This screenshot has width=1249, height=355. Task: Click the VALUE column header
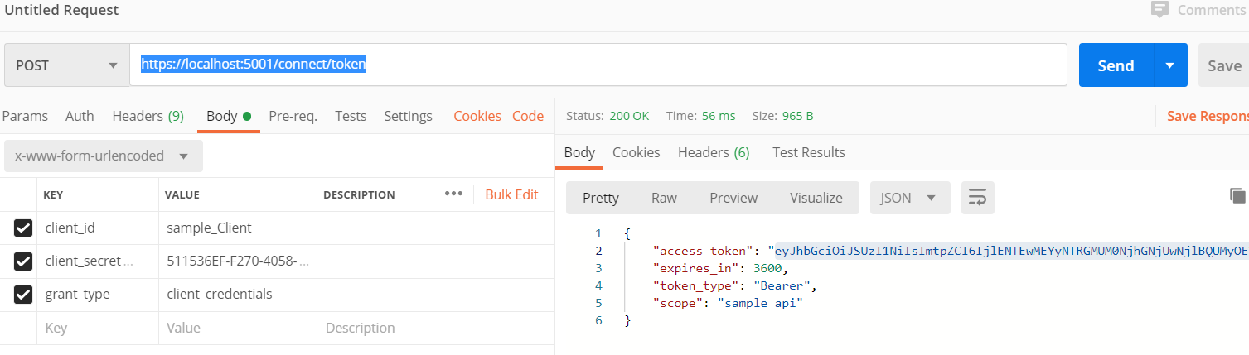click(x=184, y=195)
